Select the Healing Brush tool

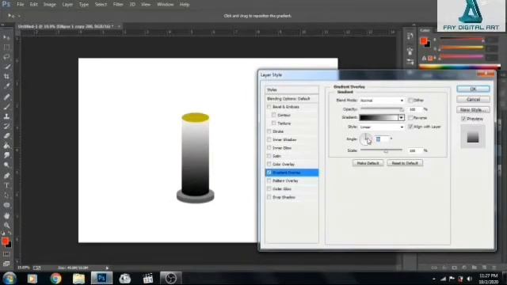click(6, 97)
